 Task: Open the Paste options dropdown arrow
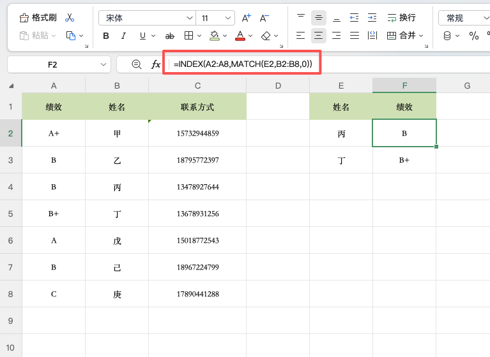(x=54, y=36)
